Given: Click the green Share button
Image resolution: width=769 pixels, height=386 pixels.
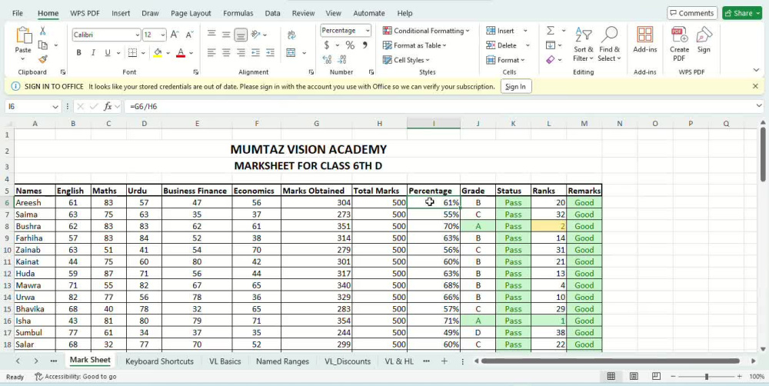Looking at the screenshot, I should coord(742,13).
